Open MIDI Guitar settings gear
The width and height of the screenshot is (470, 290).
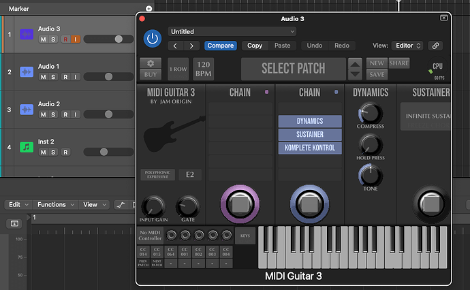[151, 63]
